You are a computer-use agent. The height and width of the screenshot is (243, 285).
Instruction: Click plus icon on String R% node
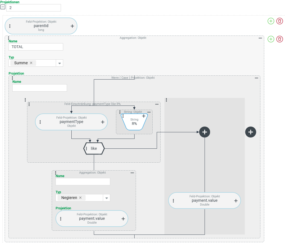click(x=144, y=116)
